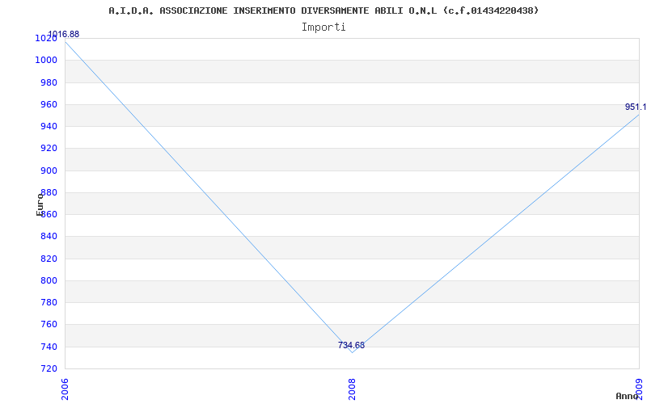Click the 2006 year axis label
This screenshot has width=647, height=404.
(x=65, y=389)
